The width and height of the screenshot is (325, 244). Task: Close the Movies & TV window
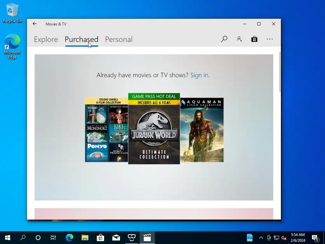tap(274, 24)
